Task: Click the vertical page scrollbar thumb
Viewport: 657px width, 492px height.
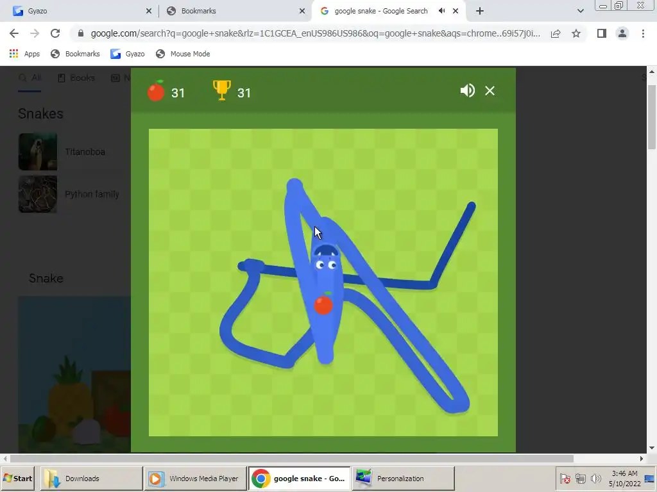Action: [x=652, y=117]
